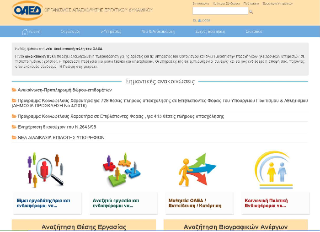This screenshot has height=232, width=320.
Task: Open Νέα & Ανακοινώσεις menu
Action: (x=158, y=32)
